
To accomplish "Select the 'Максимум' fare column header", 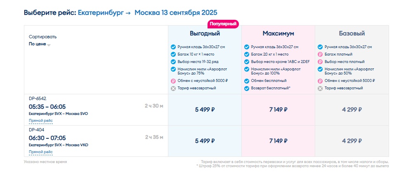I will tap(278, 34).
